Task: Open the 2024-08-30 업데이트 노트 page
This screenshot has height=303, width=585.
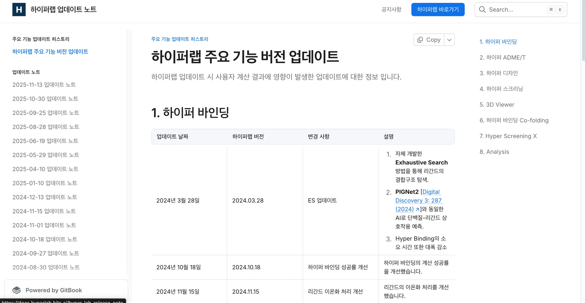Action: [x=46, y=267]
